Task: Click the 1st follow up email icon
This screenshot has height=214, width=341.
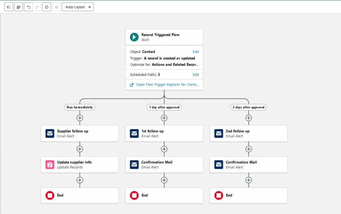Action: 134,133
